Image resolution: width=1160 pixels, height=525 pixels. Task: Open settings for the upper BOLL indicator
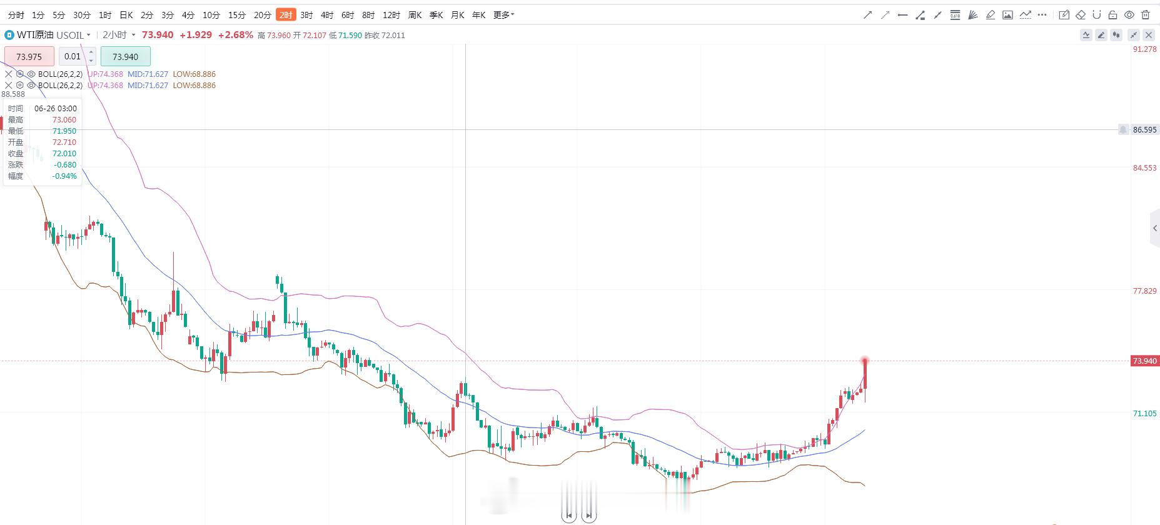(x=20, y=74)
